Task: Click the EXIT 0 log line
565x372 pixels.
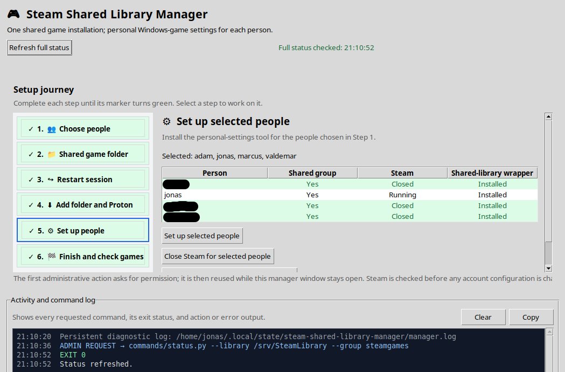Action: (x=73, y=355)
